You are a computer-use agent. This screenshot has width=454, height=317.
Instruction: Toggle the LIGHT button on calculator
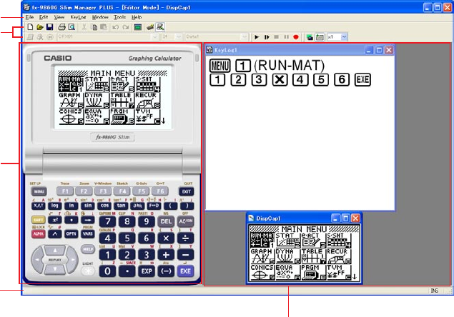(87, 272)
